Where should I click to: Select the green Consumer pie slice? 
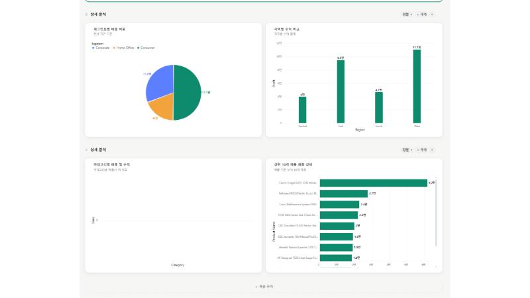pos(187,92)
